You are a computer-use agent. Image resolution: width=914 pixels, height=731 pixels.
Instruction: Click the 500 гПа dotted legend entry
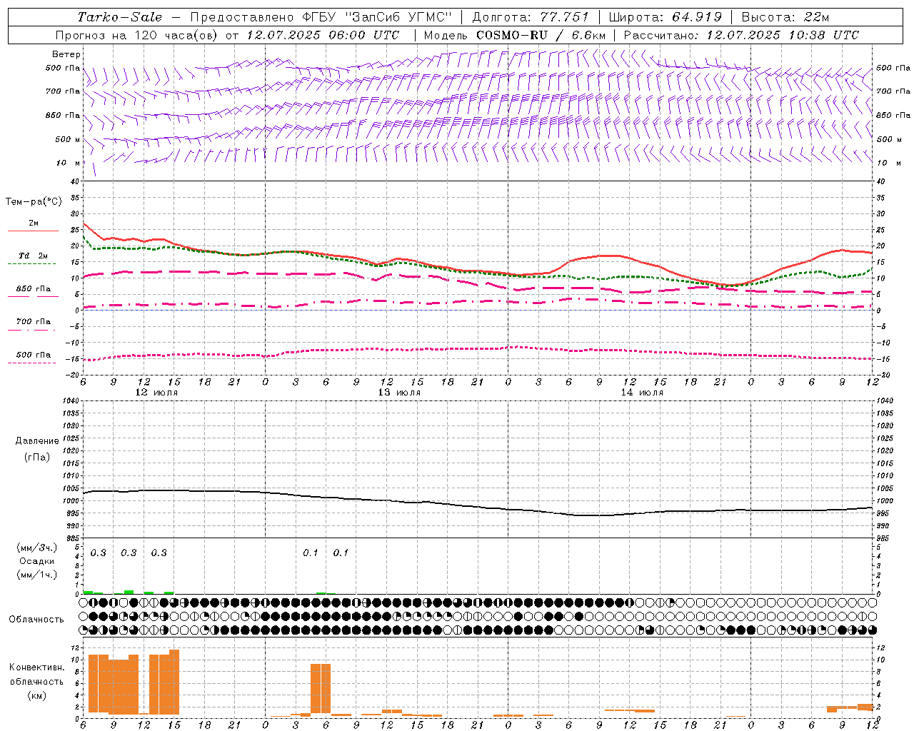pyautogui.click(x=33, y=363)
